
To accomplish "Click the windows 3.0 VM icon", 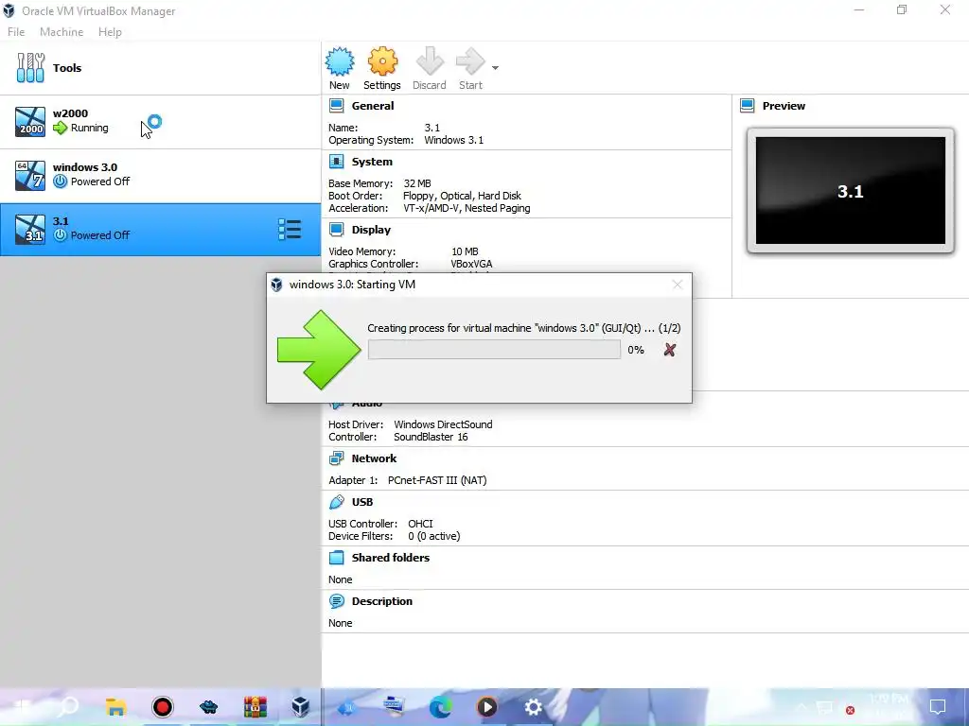I will (x=30, y=175).
